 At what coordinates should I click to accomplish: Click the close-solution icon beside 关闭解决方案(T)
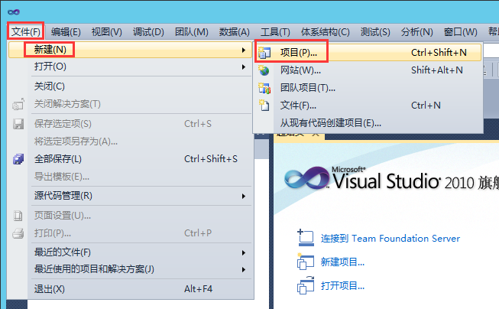point(18,104)
